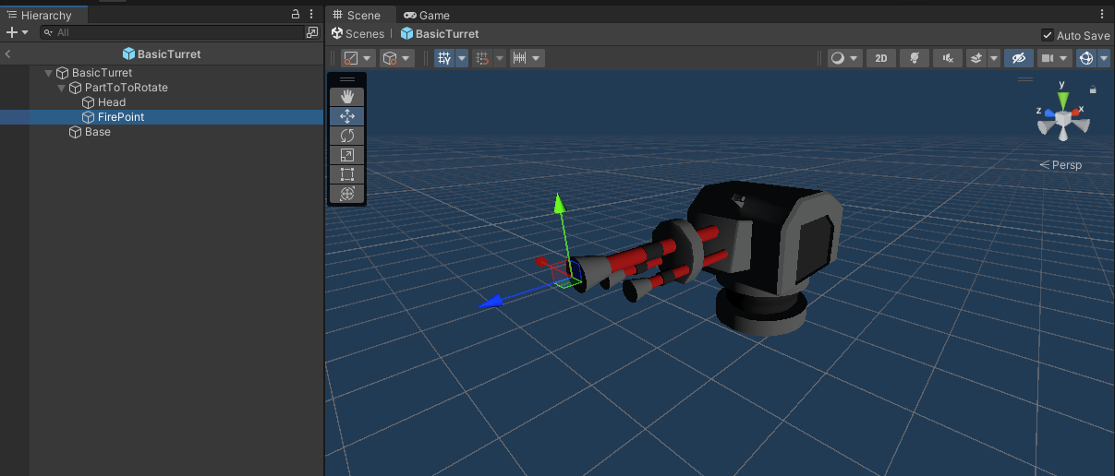Click the orientation gizmo center cube
Image resolution: width=1115 pixels, height=476 pixels.
point(1063,119)
